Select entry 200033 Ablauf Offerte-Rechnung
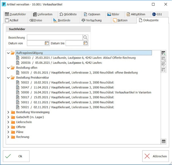 pyautogui.click(x=78, y=58)
